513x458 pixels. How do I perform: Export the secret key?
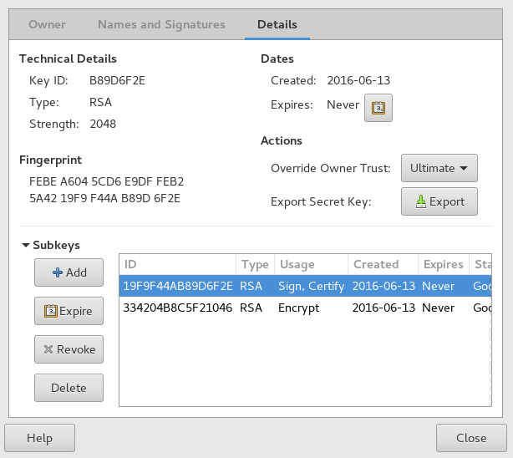click(439, 201)
